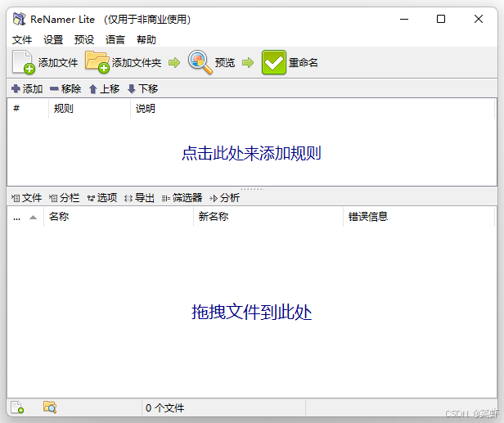Click the sort arrow state column header
The width and height of the screenshot is (504, 423).
click(x=25, y=217)
